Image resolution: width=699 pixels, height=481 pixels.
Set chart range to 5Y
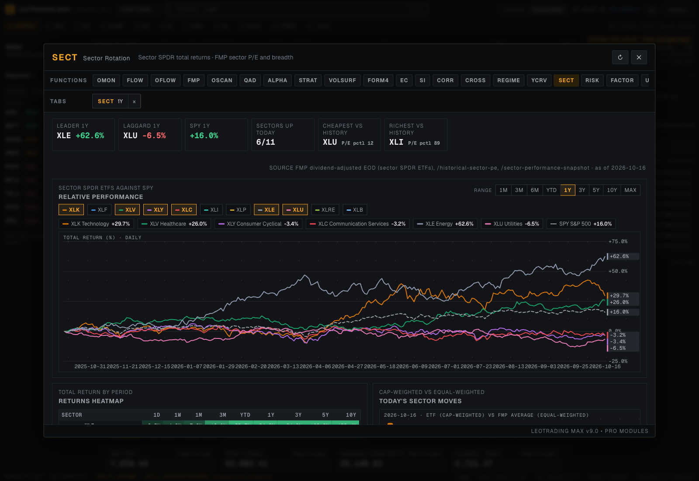pos(596,190)
